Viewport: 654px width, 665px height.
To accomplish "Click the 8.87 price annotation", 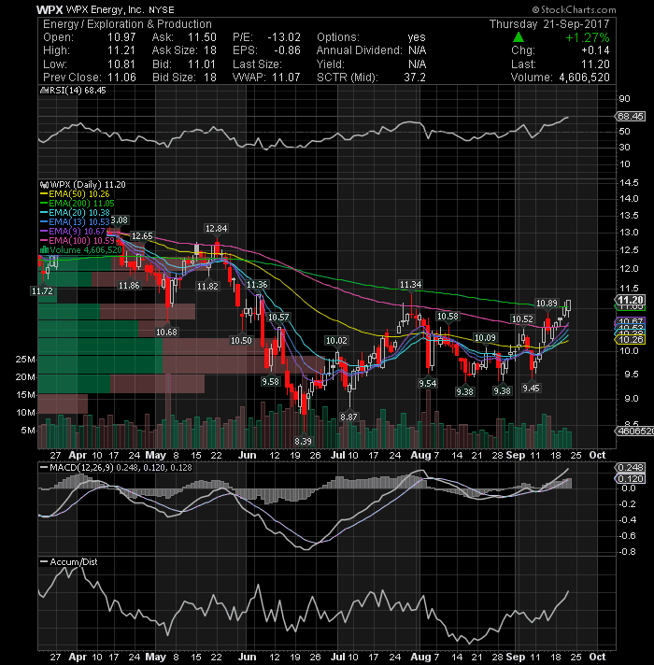I will coord(348,417).
